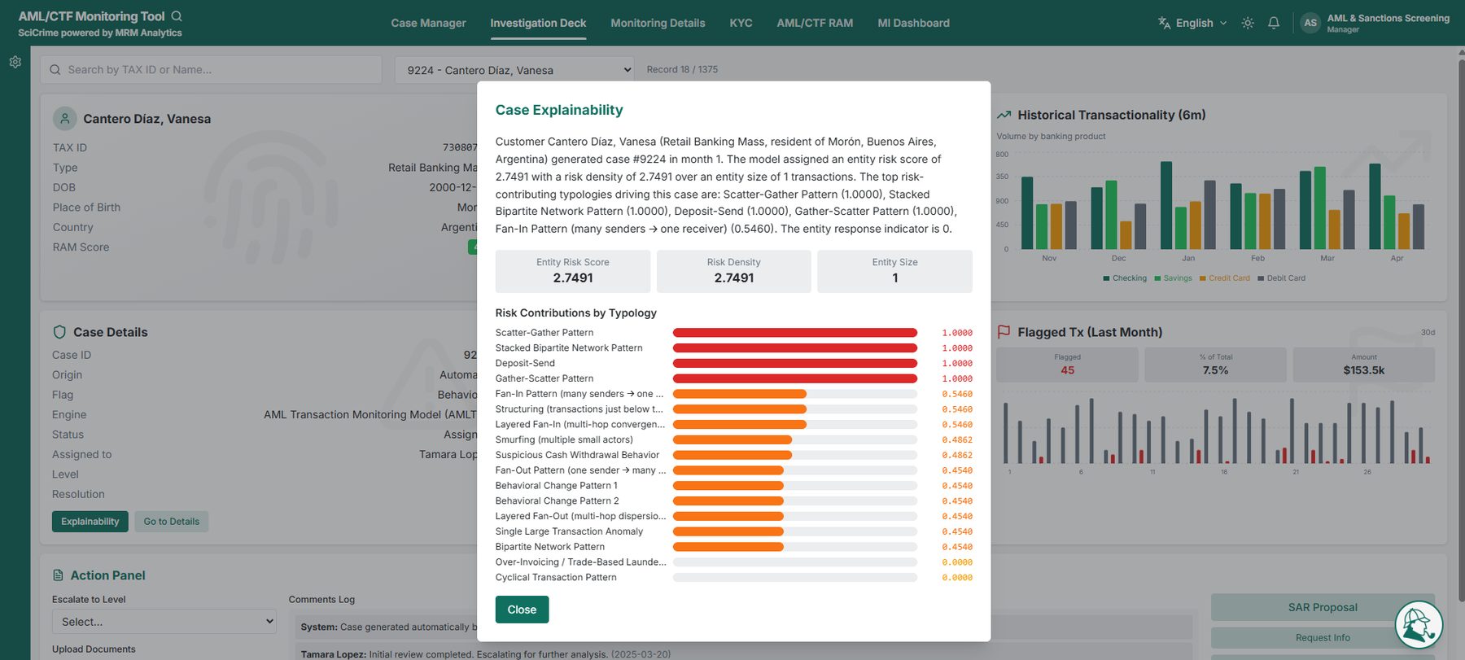Click the Scatter-Gather Pattern risk bar
Image resolution: width=1465 pixels, height=660 pixels.
795,333
